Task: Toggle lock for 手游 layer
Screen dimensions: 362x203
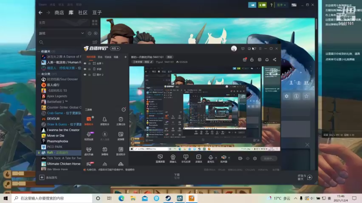Action: [89, 69]
